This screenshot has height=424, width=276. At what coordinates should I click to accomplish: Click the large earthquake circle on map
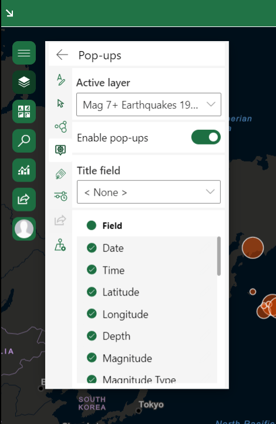tap(253, 248)
